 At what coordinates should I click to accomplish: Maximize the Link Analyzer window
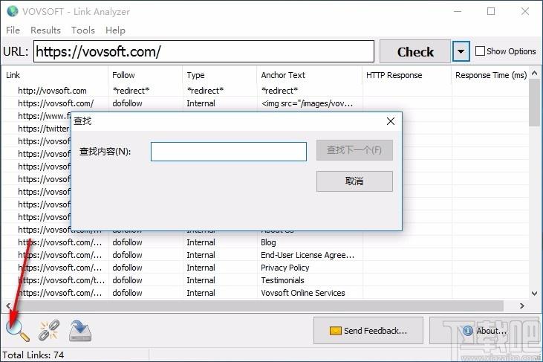(x=491, y=11)
